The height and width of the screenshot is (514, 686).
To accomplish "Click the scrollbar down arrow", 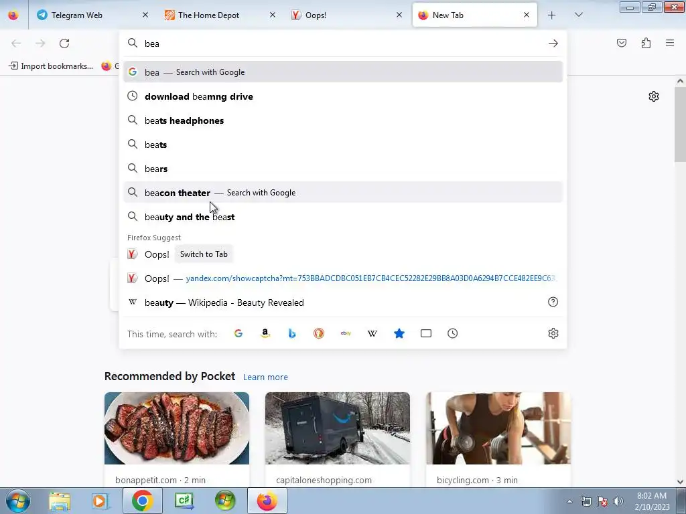I will [x=680, y=482].
